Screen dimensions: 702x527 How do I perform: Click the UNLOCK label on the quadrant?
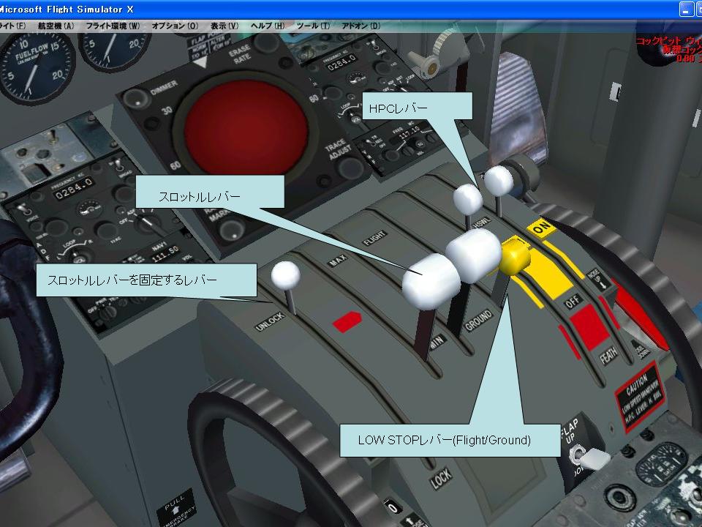pyautogui.click(x=270, y=322)
